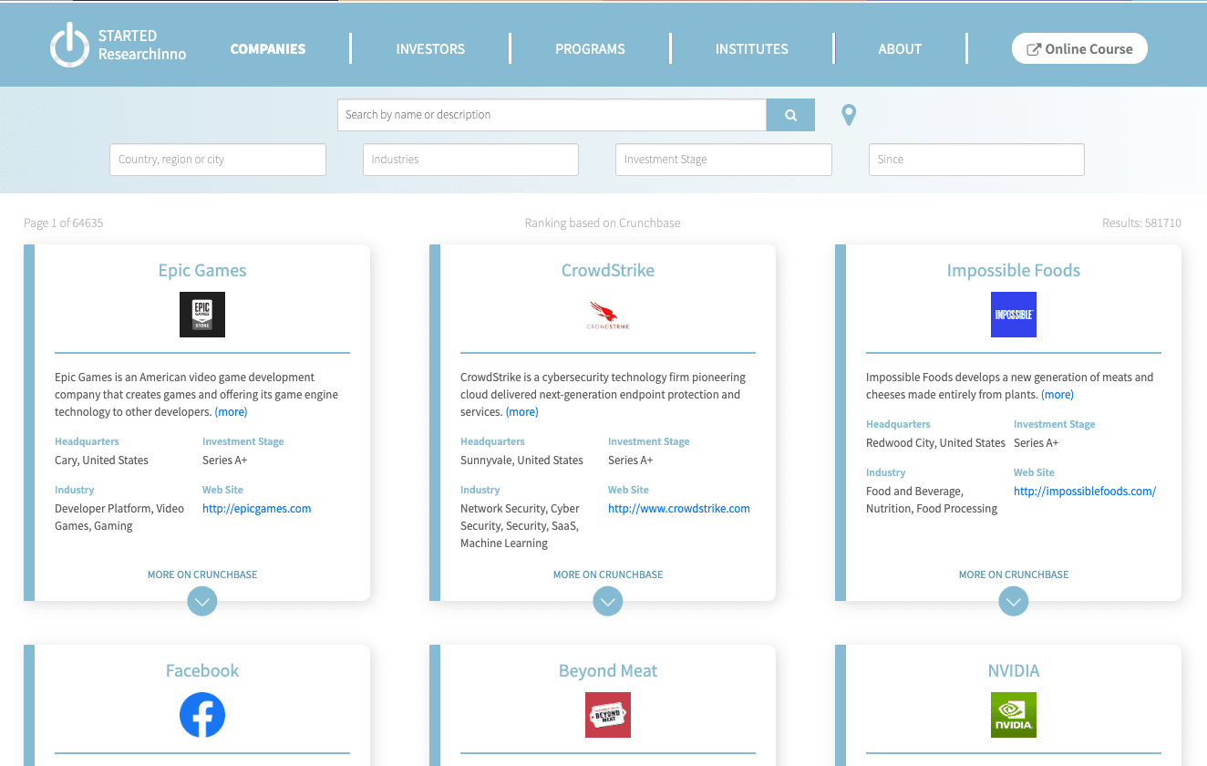Open the INSTITUTES nav tab
Screen dimensions: 1207x766
(x=752, y=49)
